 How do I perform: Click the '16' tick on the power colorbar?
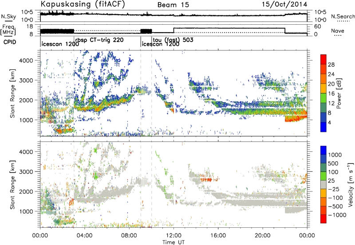point(331,94)
